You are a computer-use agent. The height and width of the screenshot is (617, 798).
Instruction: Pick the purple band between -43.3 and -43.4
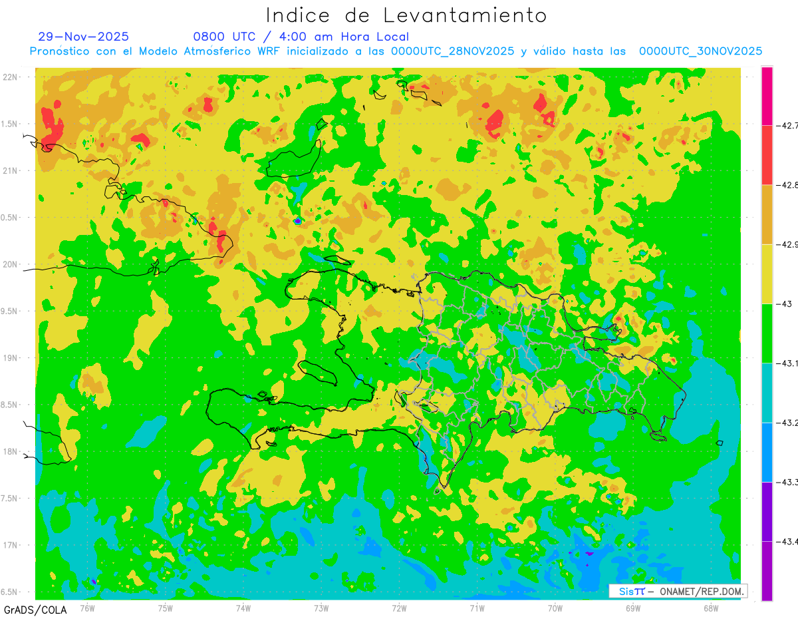click(767, 511)
